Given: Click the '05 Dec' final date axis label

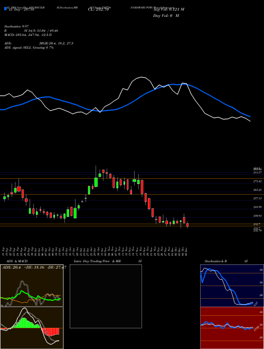Looking at the screenshot, I should click(185, 251).
